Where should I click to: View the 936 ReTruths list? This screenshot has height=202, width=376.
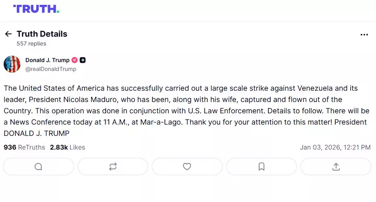pyautogui.click(x=24, y=148)
